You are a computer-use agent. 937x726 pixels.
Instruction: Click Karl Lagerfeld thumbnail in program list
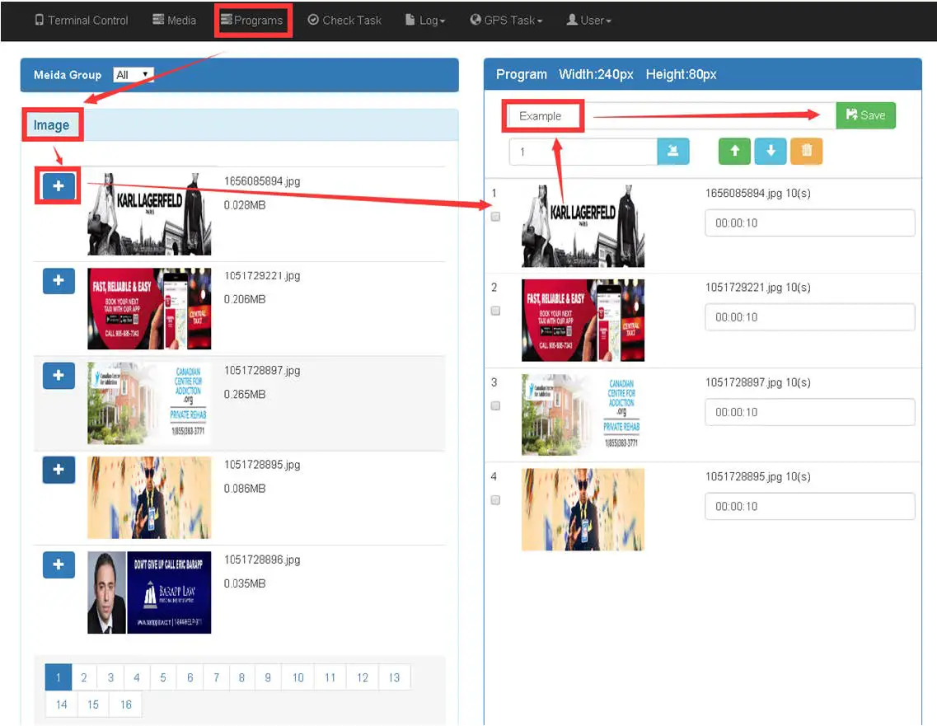click(583, 226)
